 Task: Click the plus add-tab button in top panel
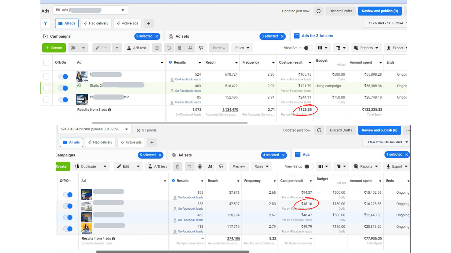point(149,23)
